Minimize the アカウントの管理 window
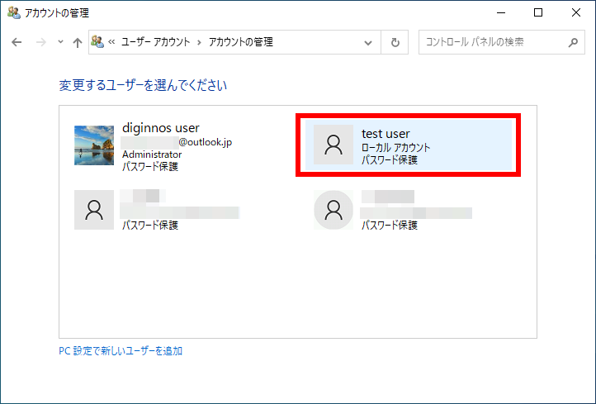Screen dimensions: 596x404 tap(501, 12)
